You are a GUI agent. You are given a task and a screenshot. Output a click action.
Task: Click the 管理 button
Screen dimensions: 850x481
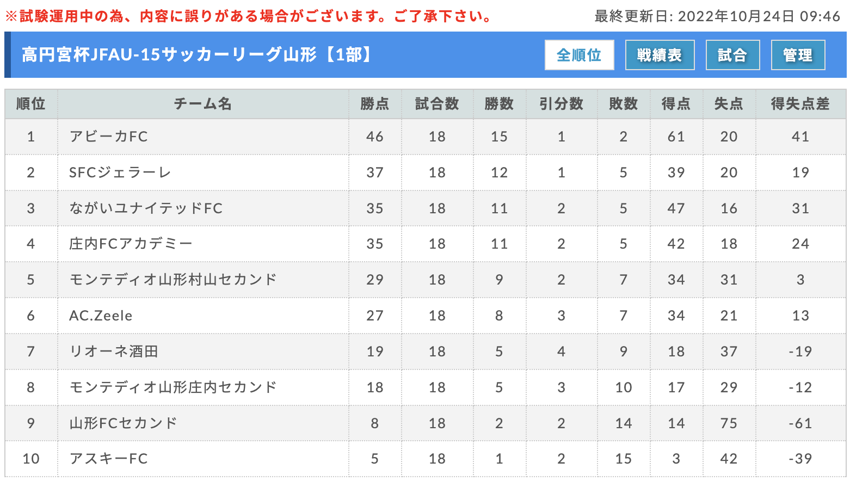click(x=798, y=55)
